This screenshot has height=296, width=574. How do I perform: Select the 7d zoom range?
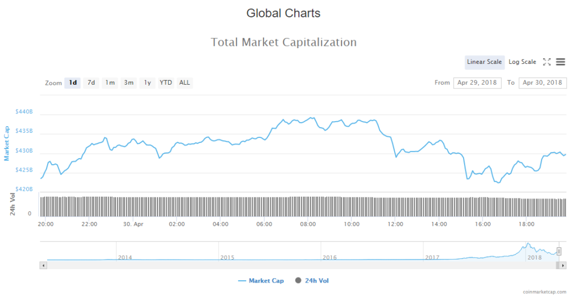91,83
